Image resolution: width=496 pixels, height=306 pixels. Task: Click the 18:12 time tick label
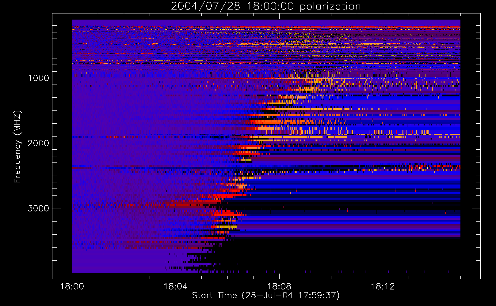click(383, 287)
